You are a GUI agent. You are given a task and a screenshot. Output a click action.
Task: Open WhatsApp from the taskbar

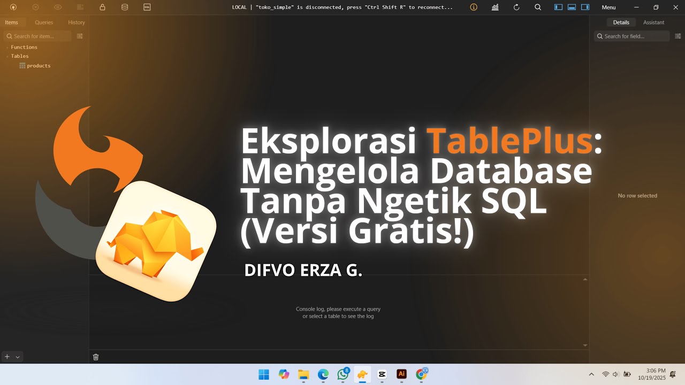tap(343, 374)
